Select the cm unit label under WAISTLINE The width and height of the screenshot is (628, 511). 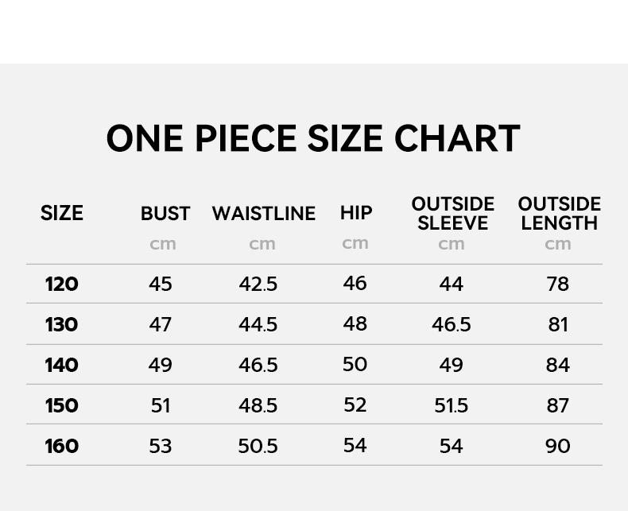[x=262, y=244]
